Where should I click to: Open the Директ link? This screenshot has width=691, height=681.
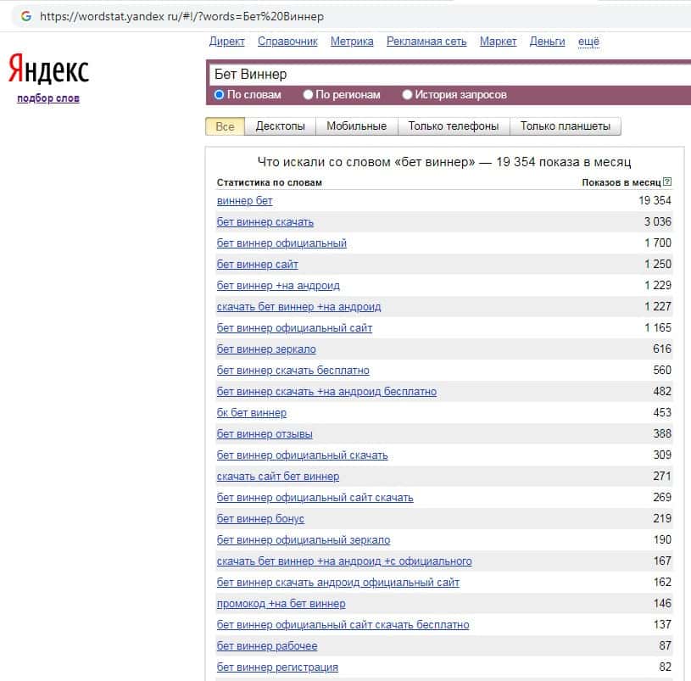pyautogui.click(x=226, y=42)
